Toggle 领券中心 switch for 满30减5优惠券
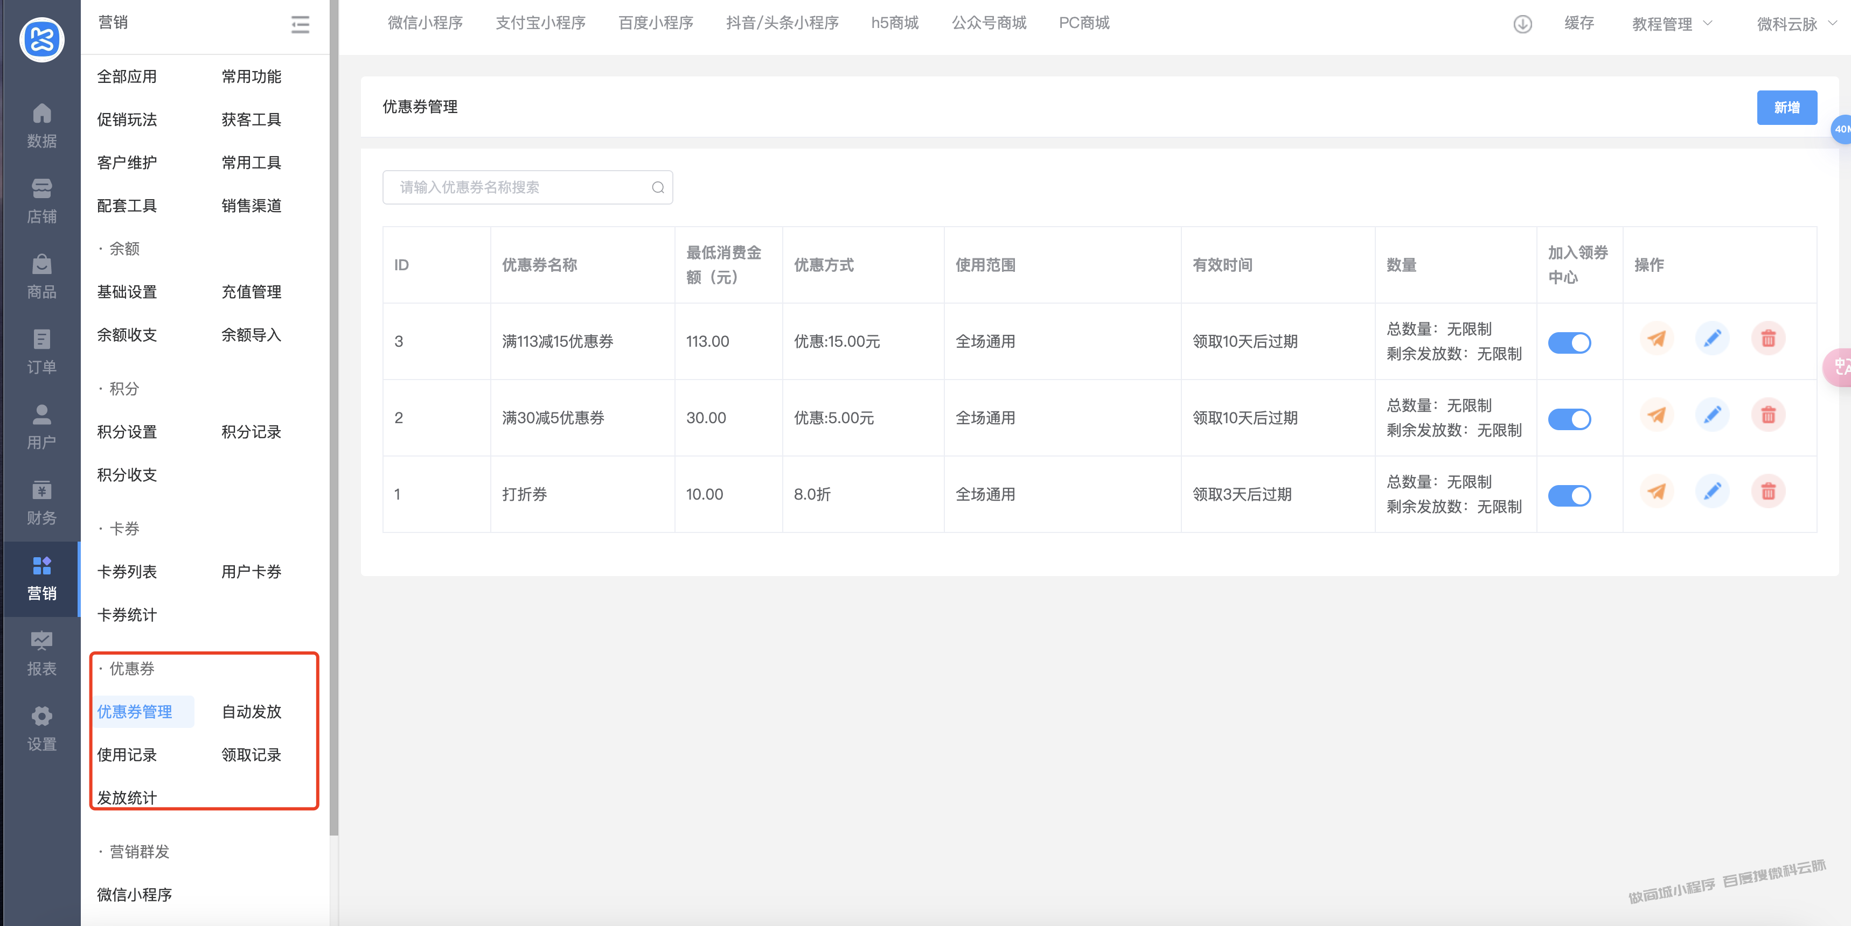 pos(1569,419)
